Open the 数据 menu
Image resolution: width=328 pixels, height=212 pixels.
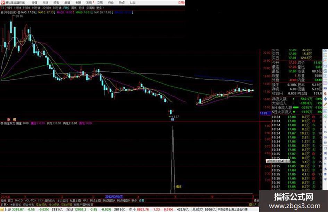(x=67, y=3)
